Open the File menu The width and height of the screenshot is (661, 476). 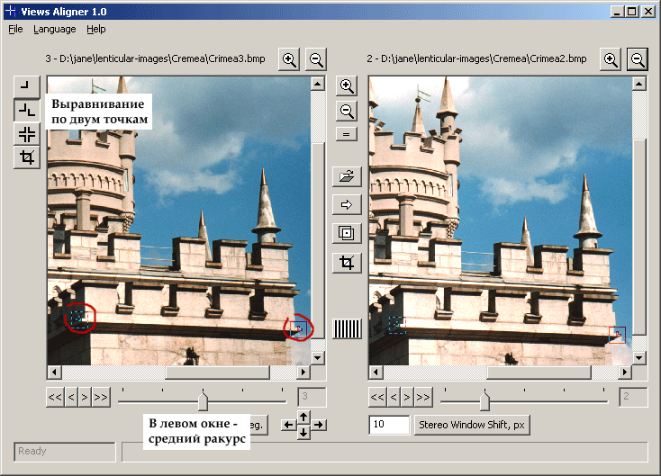(15, 29)
